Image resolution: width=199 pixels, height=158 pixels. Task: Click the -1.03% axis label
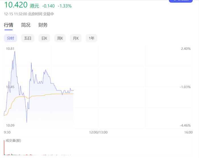pos(185,87)
